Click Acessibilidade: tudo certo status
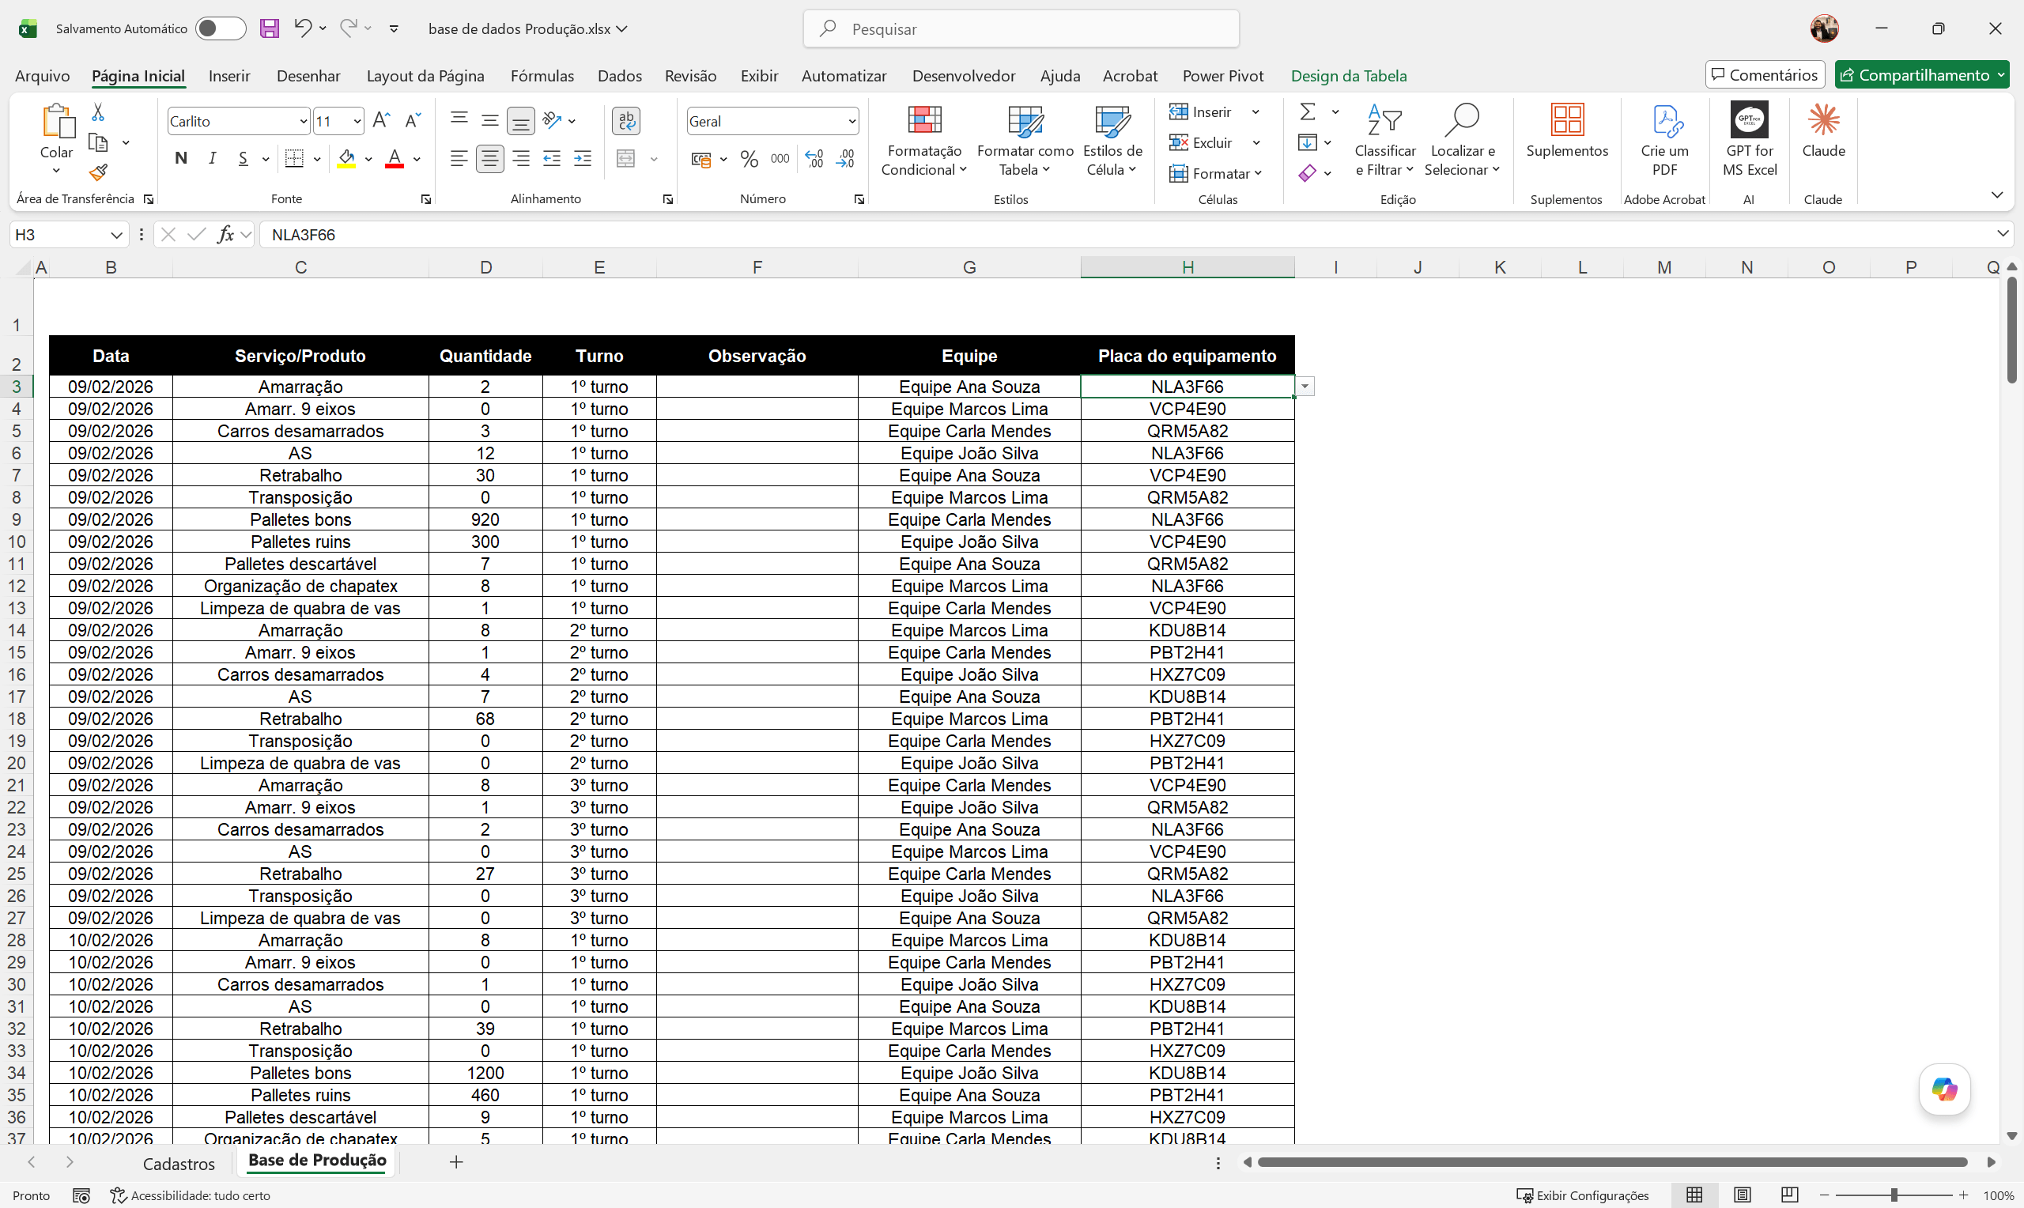The height and width of the screenshot is (1208, 2024). pyautogui.click(x=191, y=1195)
